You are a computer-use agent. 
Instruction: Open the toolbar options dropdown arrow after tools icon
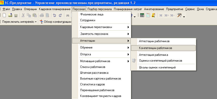184,17
